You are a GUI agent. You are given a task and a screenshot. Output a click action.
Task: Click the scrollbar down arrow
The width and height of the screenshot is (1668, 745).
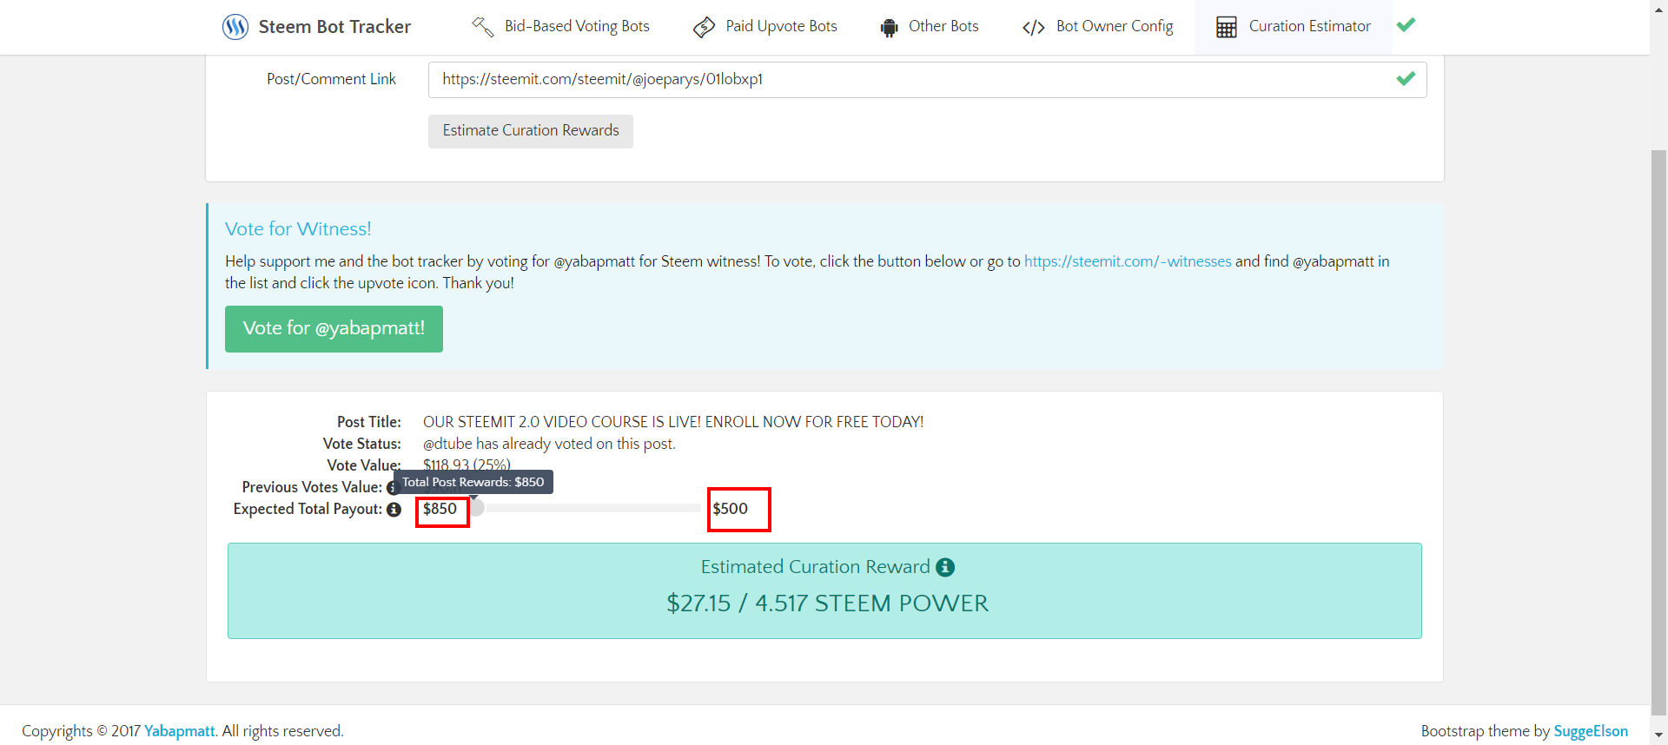[x=1658, y=736]
